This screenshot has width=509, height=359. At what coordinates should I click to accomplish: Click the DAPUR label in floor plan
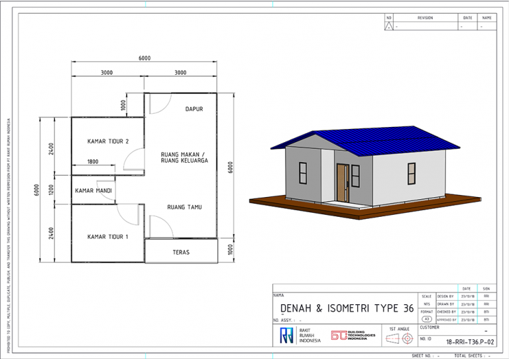click(x=194, y=109)
